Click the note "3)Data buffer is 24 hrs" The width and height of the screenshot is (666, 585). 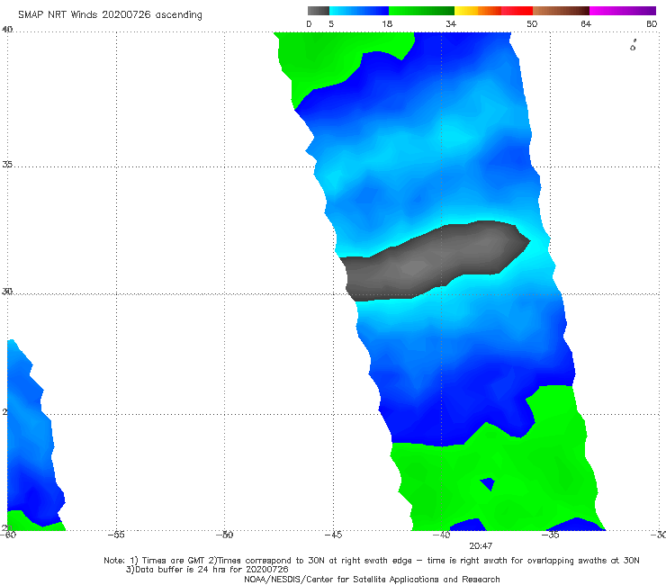pos(207,570)
